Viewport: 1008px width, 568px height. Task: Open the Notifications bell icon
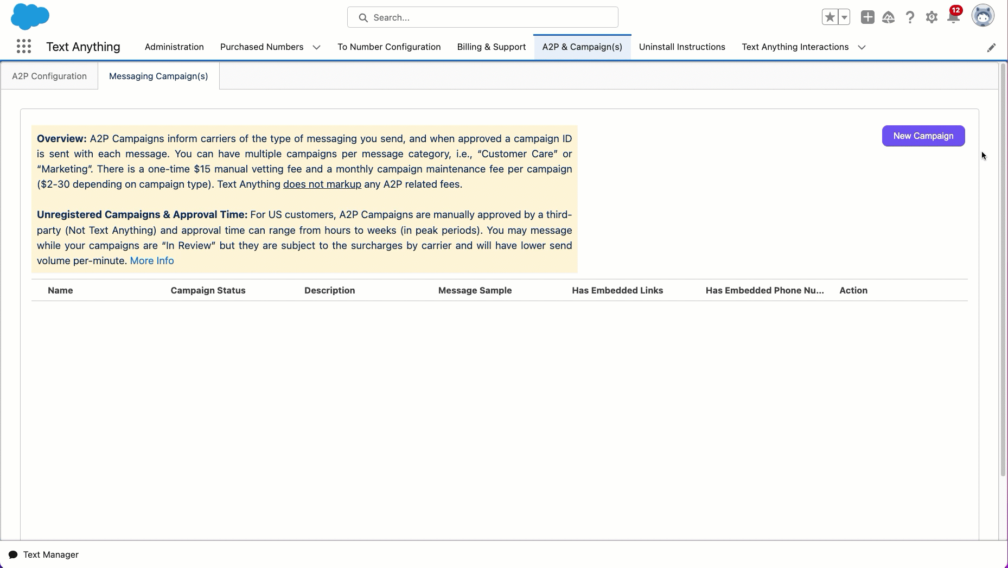pos(953,17)
